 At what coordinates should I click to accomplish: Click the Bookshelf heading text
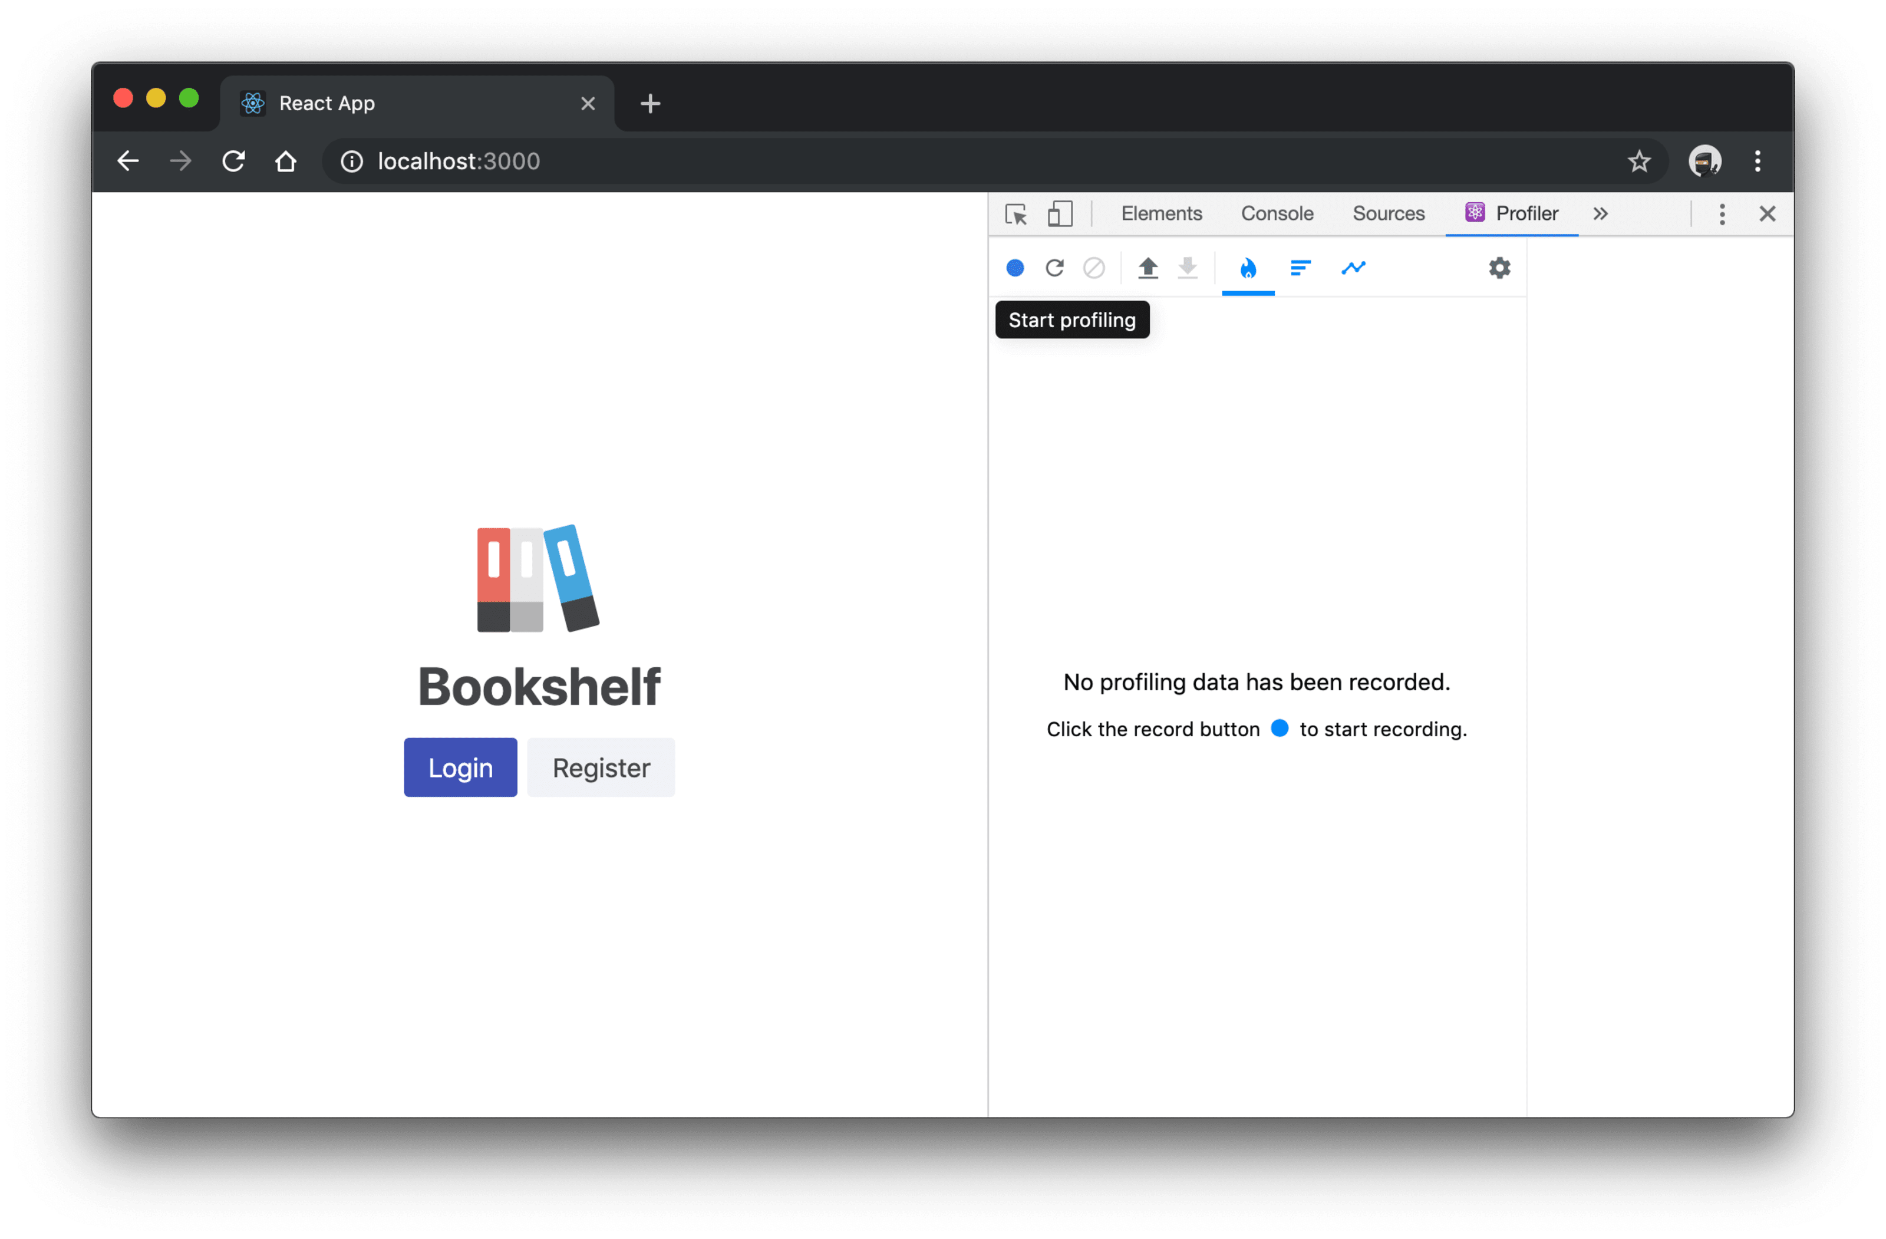pos(539,687)
